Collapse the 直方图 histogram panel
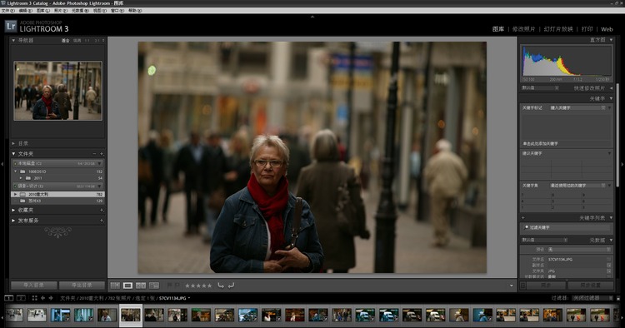This screenshot has width=625, height=328. (x=611, y=40)
